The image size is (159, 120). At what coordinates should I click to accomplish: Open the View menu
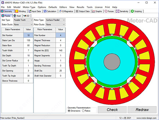tap(72, 7)
